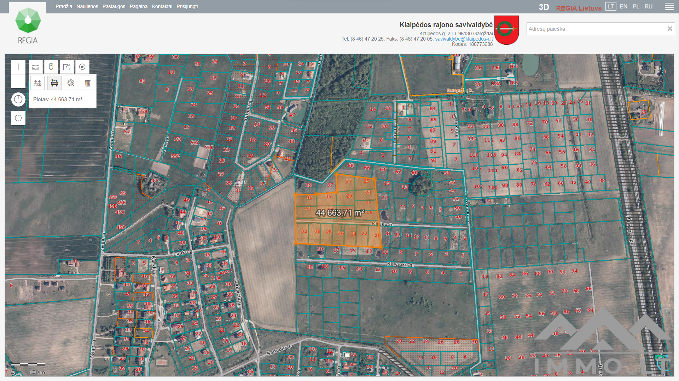679x381 pixels.
Task: Open REGIA Lietuva link
Action: [x=579, y=8]
